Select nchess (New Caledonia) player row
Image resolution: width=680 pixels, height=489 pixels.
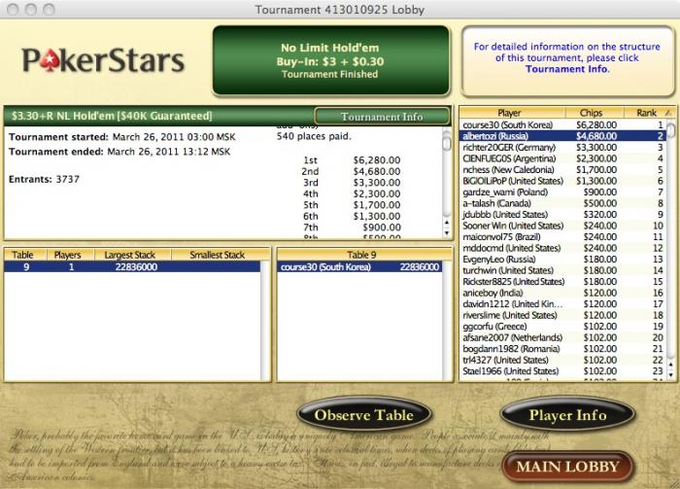tap(562, 170)
